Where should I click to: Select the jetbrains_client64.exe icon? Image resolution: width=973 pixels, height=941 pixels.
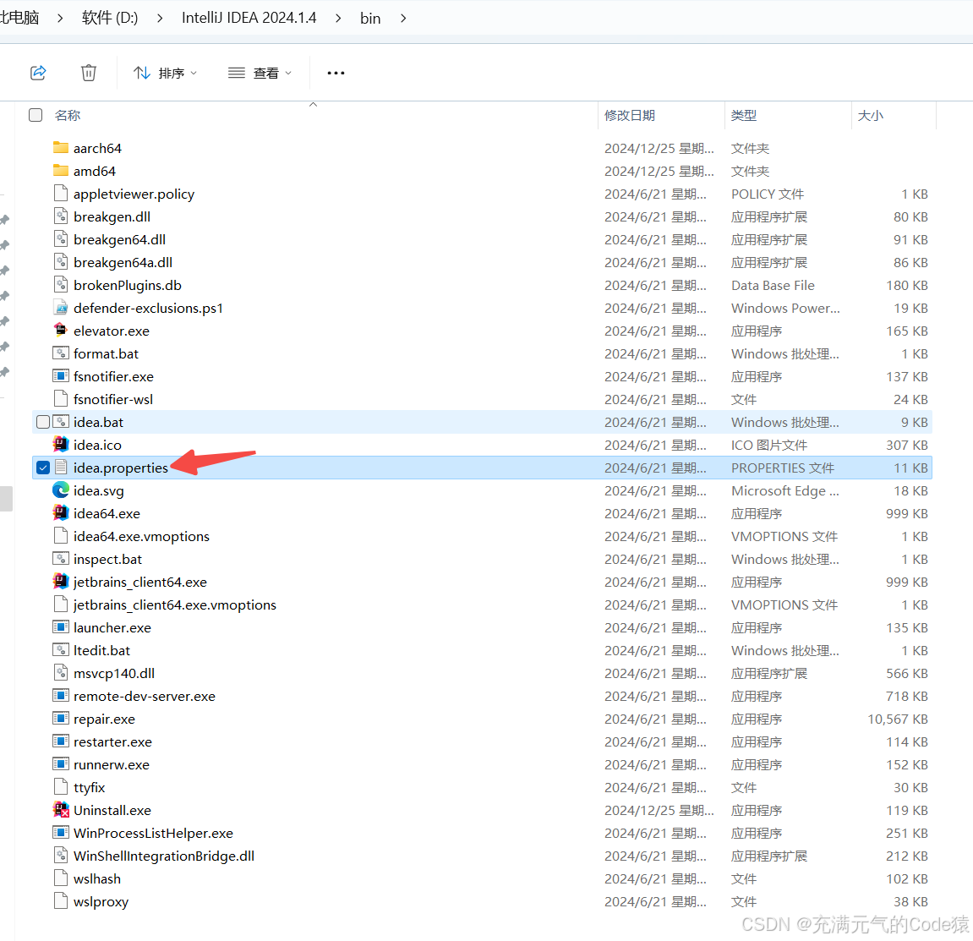(x=61, y=582)
